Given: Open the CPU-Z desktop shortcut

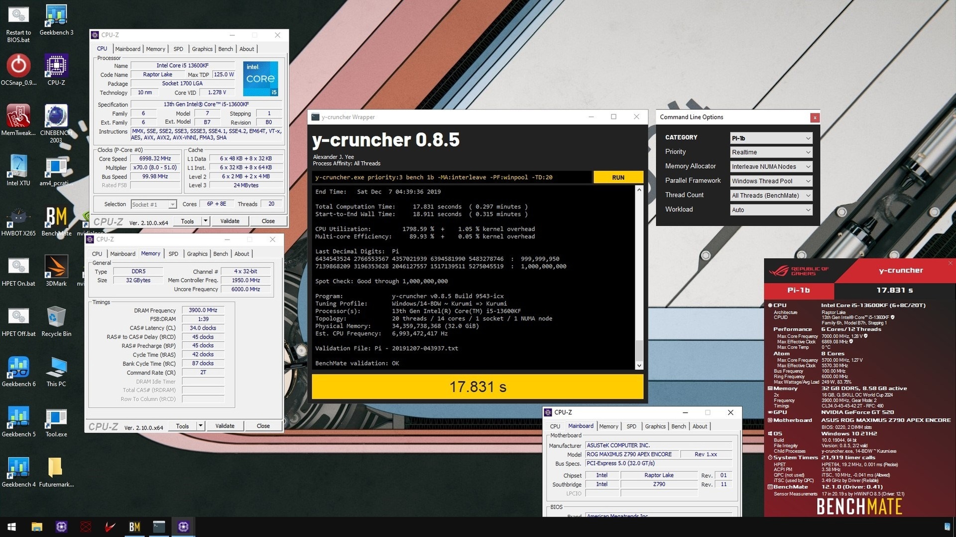Looking at the screenshot, I should pyautogui.click(x=56, y=70).
